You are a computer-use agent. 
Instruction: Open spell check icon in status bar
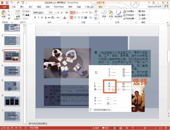pyautogui.click(x=26, y=128)
